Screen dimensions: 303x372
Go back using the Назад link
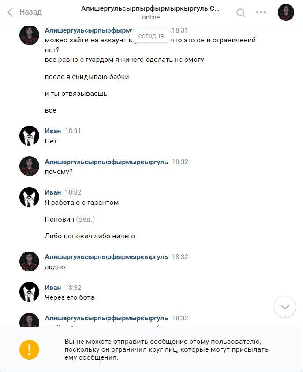[x=30, y=12]
